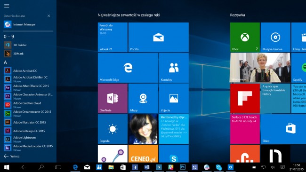Open volume control in system tray
306x172 pixels.
pos(273,167)
